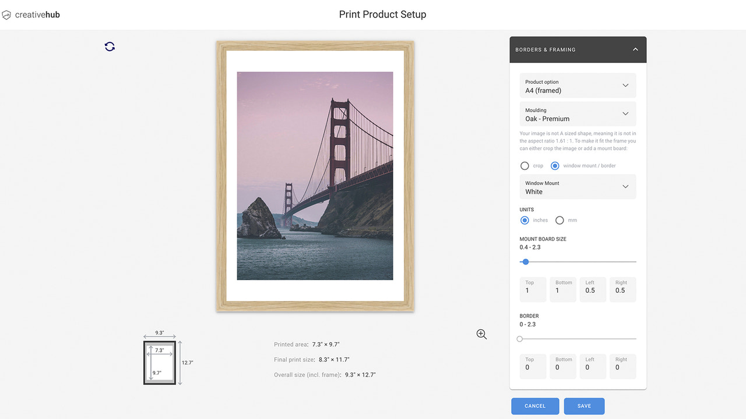Viewport: 746px width, 419px height.
Task: Collapse the Borders & Framing panel
Action: click(x=635, y=49)
